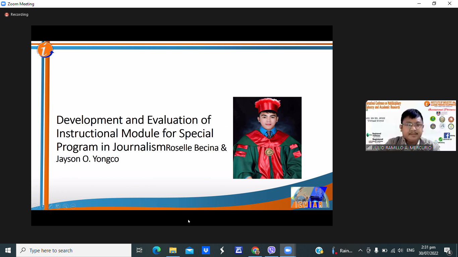Click the Zoom icon in taskbar

pos(288,250)
